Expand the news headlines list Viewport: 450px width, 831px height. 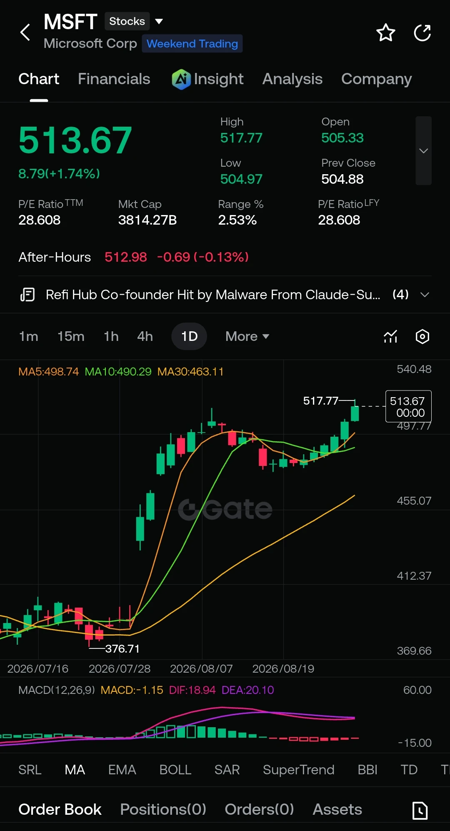point(425,295)
